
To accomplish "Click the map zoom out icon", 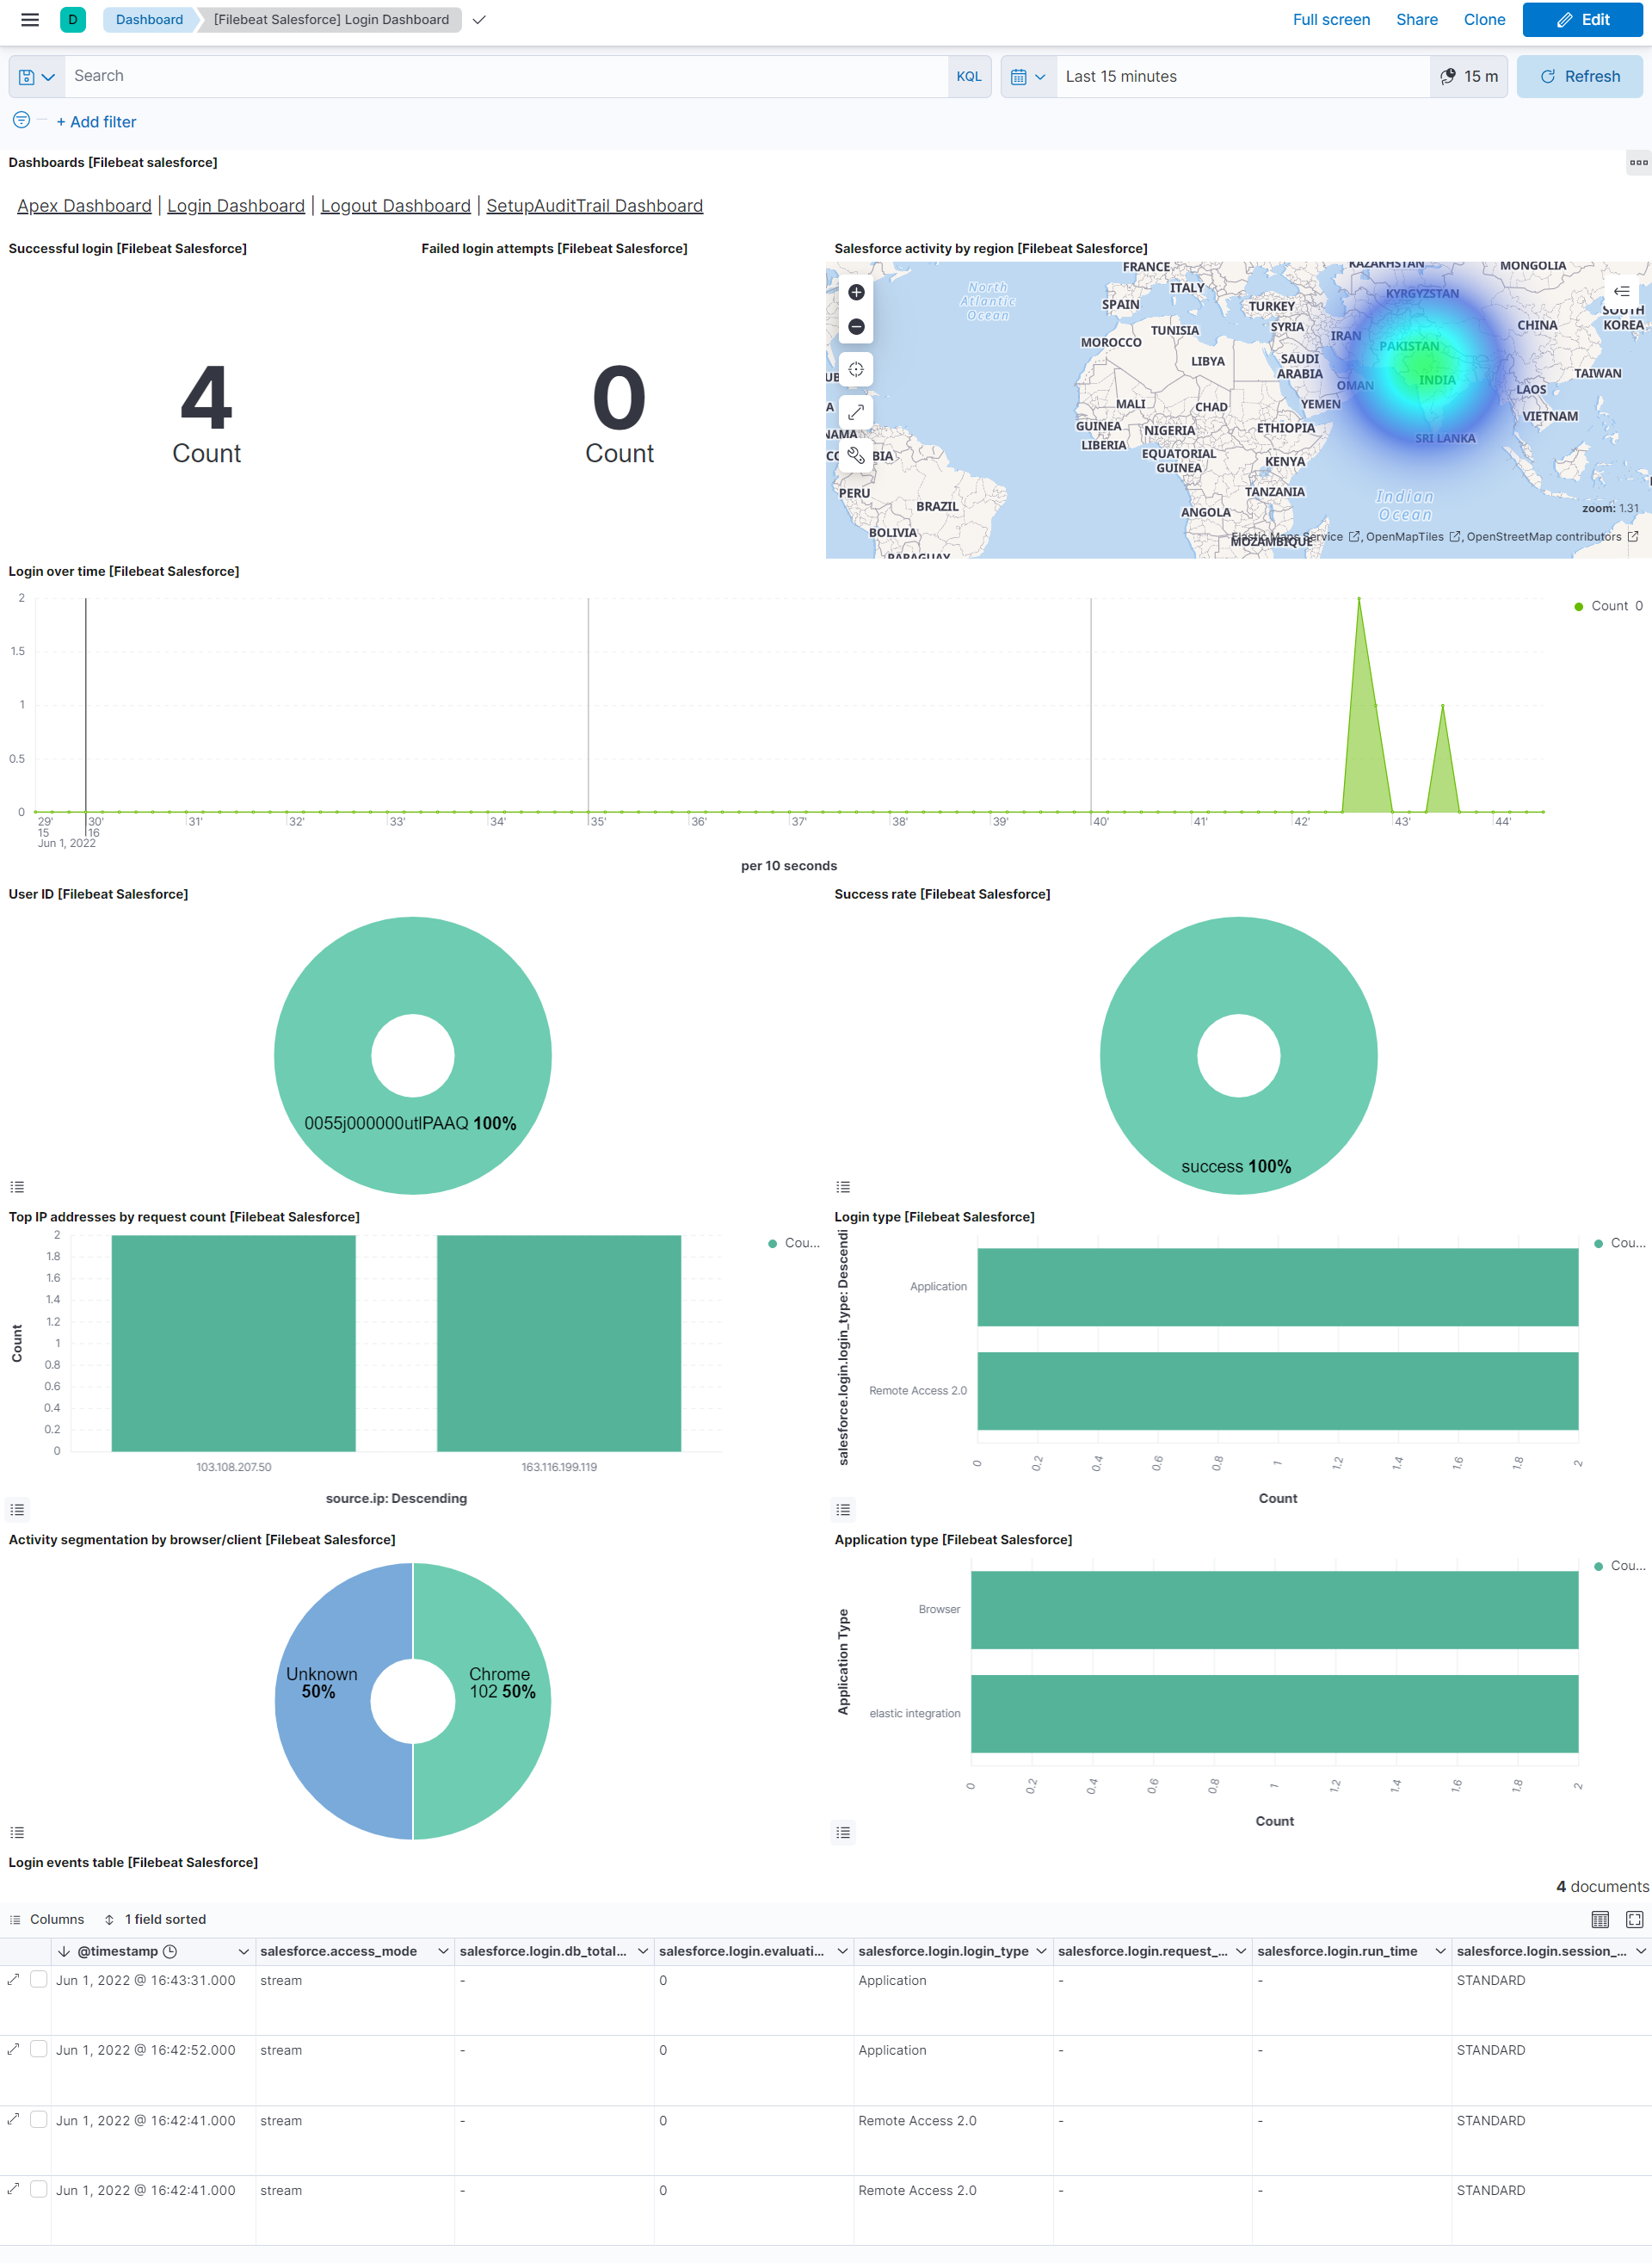I will (x=857, y=325).
